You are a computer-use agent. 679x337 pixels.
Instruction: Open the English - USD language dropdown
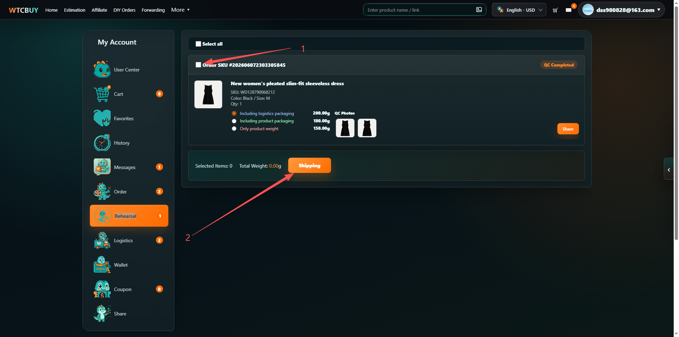pyautogui.click(x=519, y=10)
